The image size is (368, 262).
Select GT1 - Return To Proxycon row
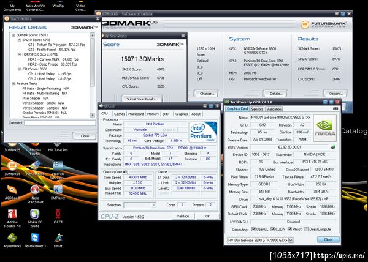point(56,45)
